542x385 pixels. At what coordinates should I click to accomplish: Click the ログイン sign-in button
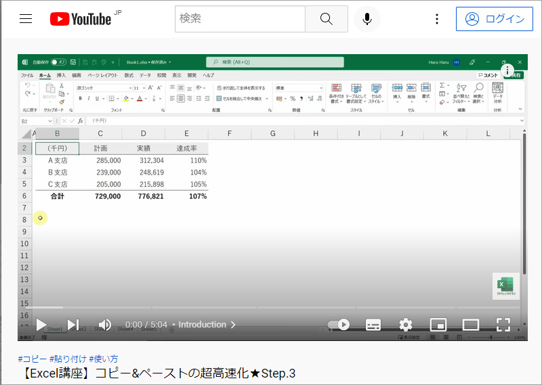click(495, 19)
